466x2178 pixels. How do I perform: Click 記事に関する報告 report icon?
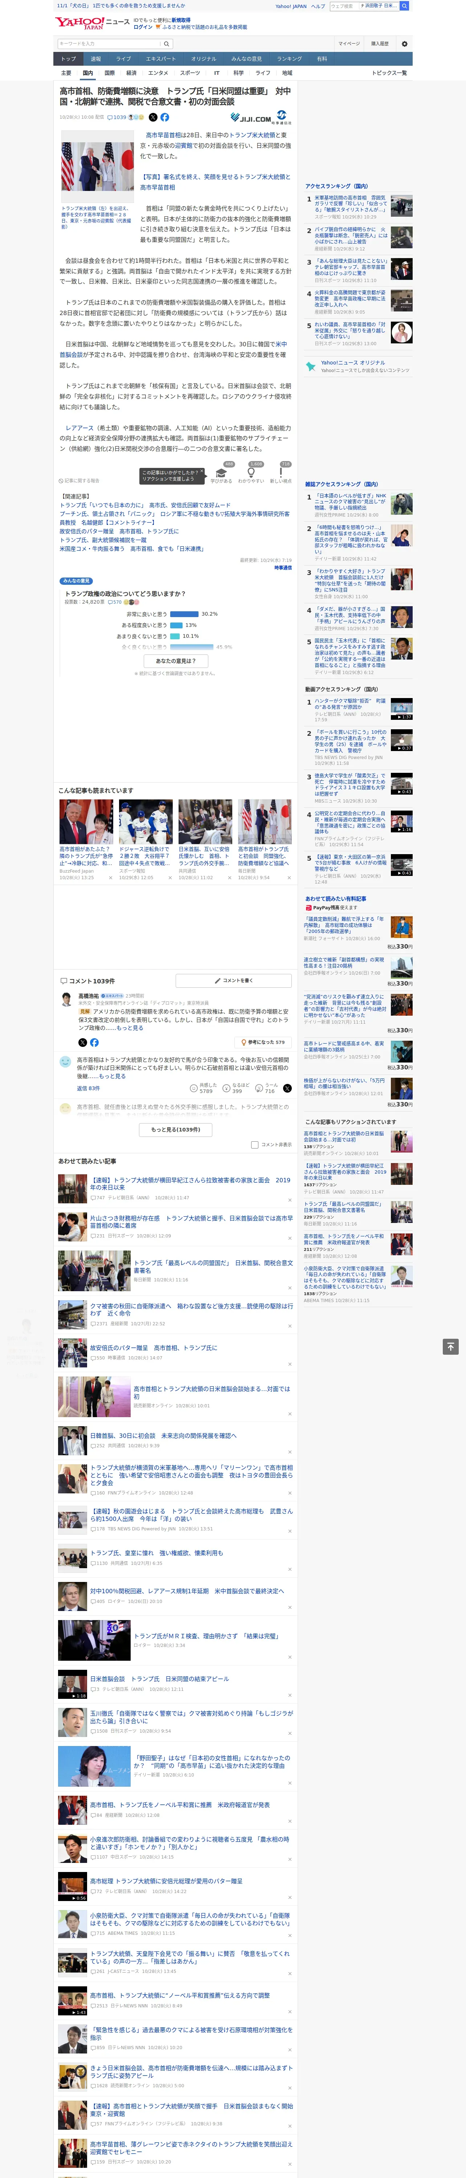point(79,480)
